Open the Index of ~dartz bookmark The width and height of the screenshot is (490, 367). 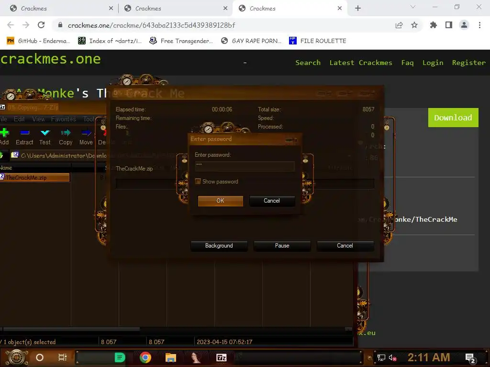tap(110, 41)
